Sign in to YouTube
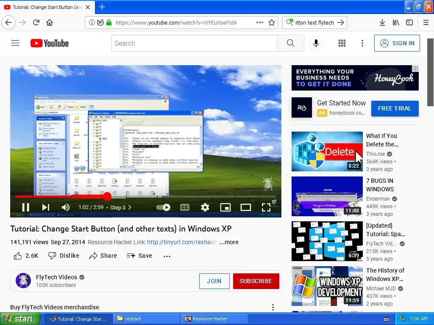434x325 pixels. click(397, 43)
